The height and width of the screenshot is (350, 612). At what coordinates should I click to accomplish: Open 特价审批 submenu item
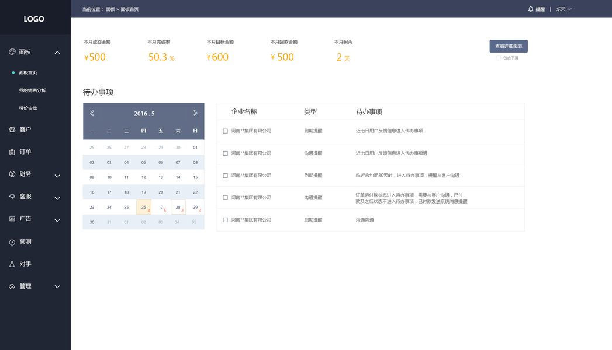[x=28, y=108]
